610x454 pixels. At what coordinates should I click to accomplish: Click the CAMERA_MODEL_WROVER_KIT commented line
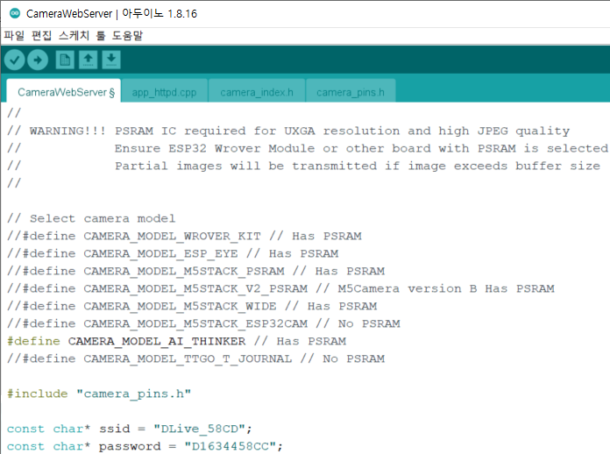coord(184,236)
